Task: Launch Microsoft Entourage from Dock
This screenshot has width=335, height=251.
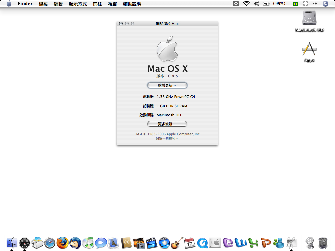Action: click(x=228, y=243)
